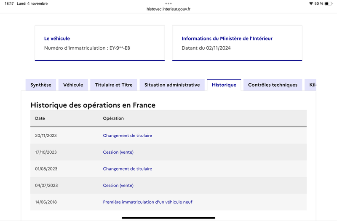
Task: Click the date 20/11/2023 cell
Action: [x=46, y=136]
